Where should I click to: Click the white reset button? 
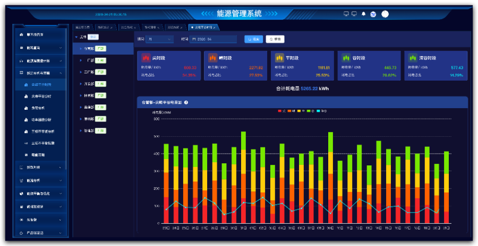pos(275,39)
